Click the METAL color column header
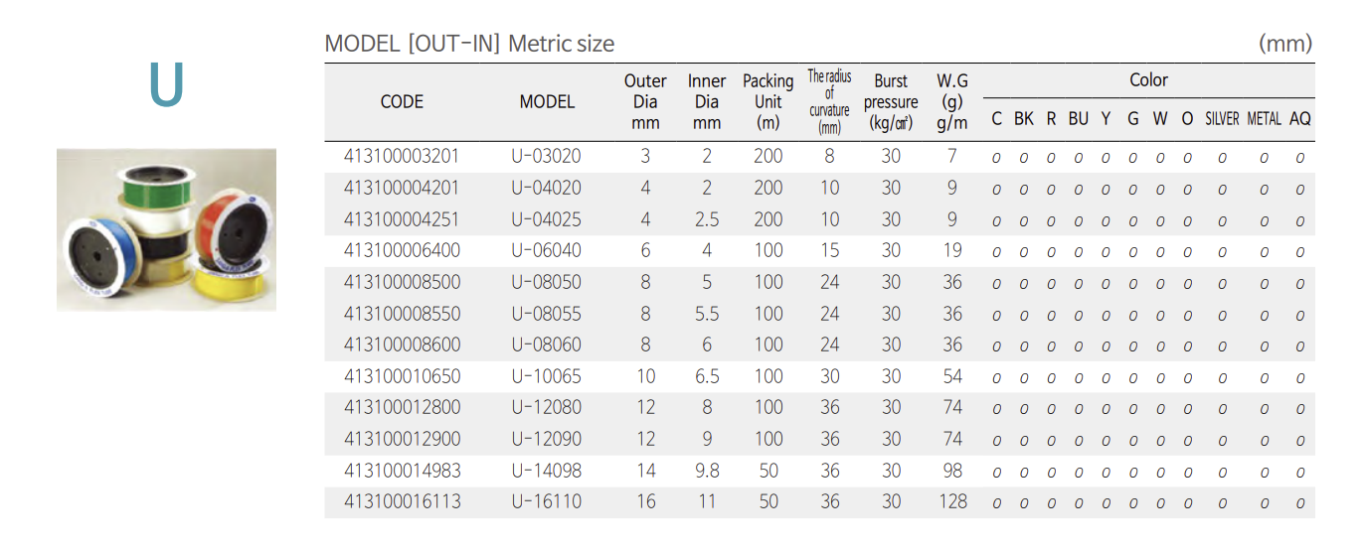The image size is (1365, 553). [1264, 119]
